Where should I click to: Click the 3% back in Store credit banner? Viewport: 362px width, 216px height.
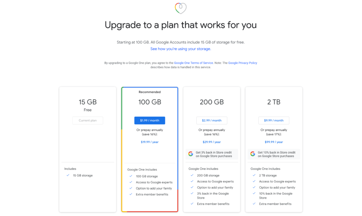coord(212,154)
